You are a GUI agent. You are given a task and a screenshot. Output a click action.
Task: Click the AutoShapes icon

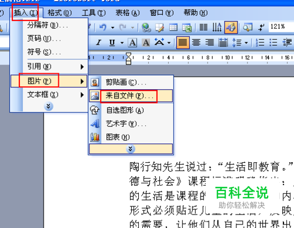95,110
